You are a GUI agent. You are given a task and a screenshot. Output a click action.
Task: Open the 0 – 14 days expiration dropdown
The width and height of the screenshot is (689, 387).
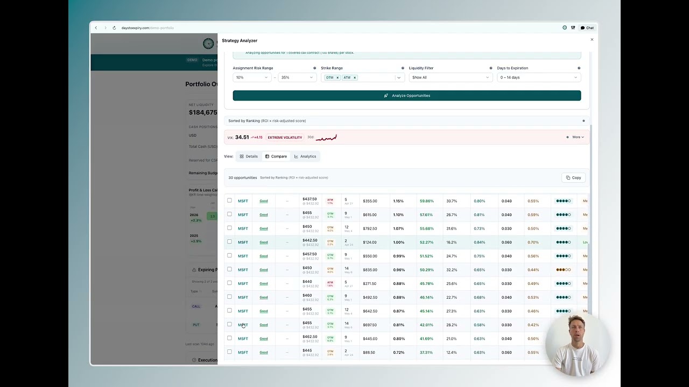tap(539, 77)
